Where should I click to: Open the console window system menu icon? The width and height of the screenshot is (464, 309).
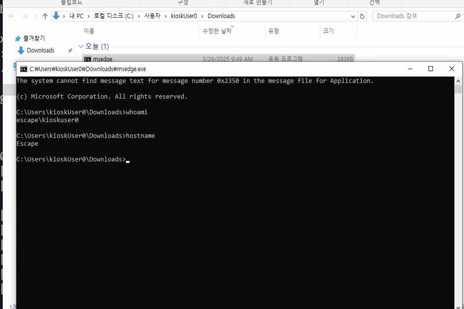coord(23,69)
